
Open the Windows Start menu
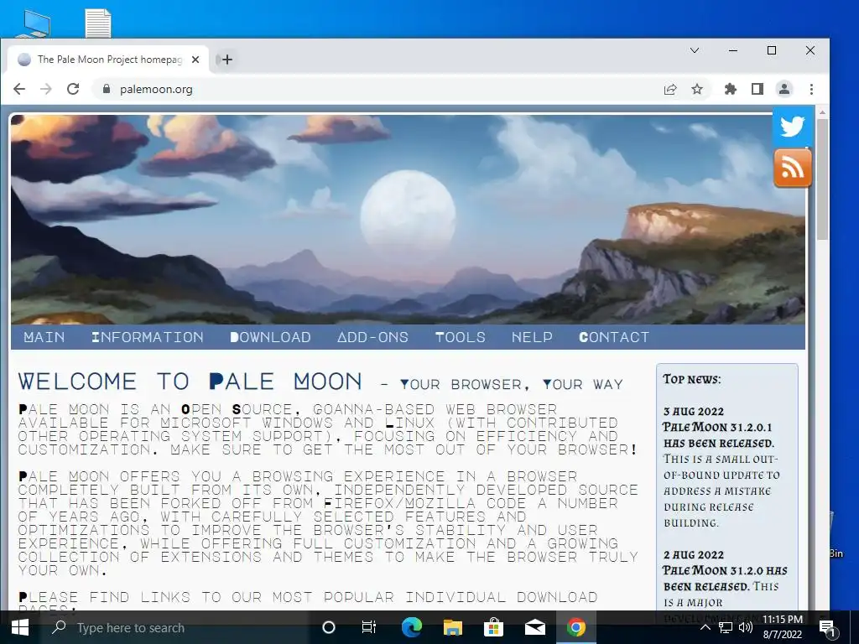20,627
